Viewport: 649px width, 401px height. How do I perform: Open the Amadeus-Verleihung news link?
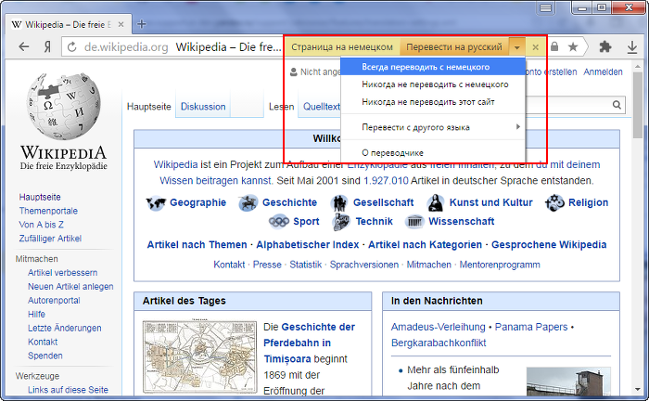(438, 327)
